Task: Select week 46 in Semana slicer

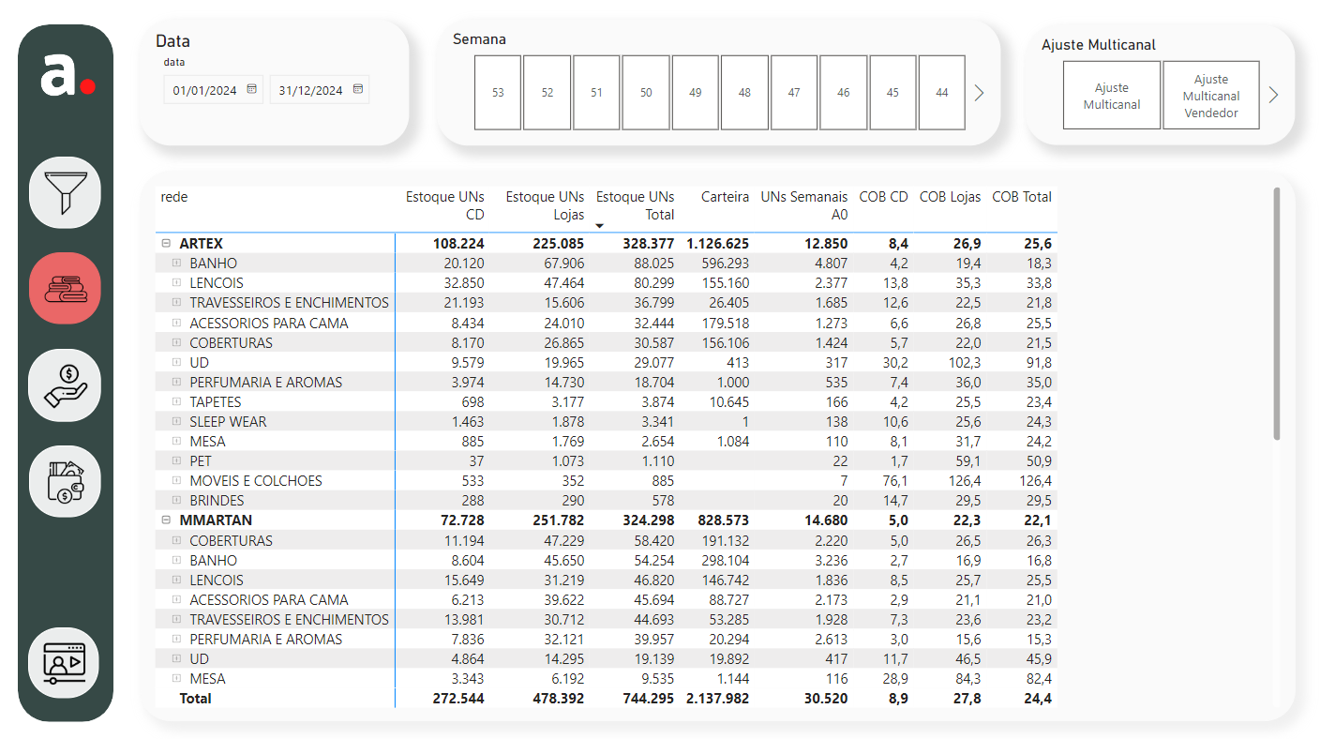Action: (844, 93)
